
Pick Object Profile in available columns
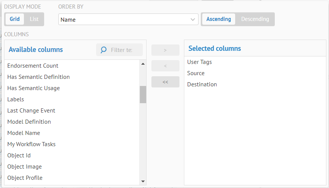25,178
